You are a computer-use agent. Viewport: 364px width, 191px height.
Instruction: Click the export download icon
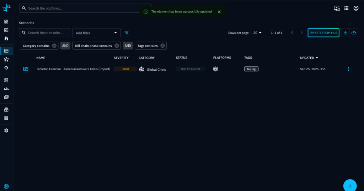coord(345,33)
